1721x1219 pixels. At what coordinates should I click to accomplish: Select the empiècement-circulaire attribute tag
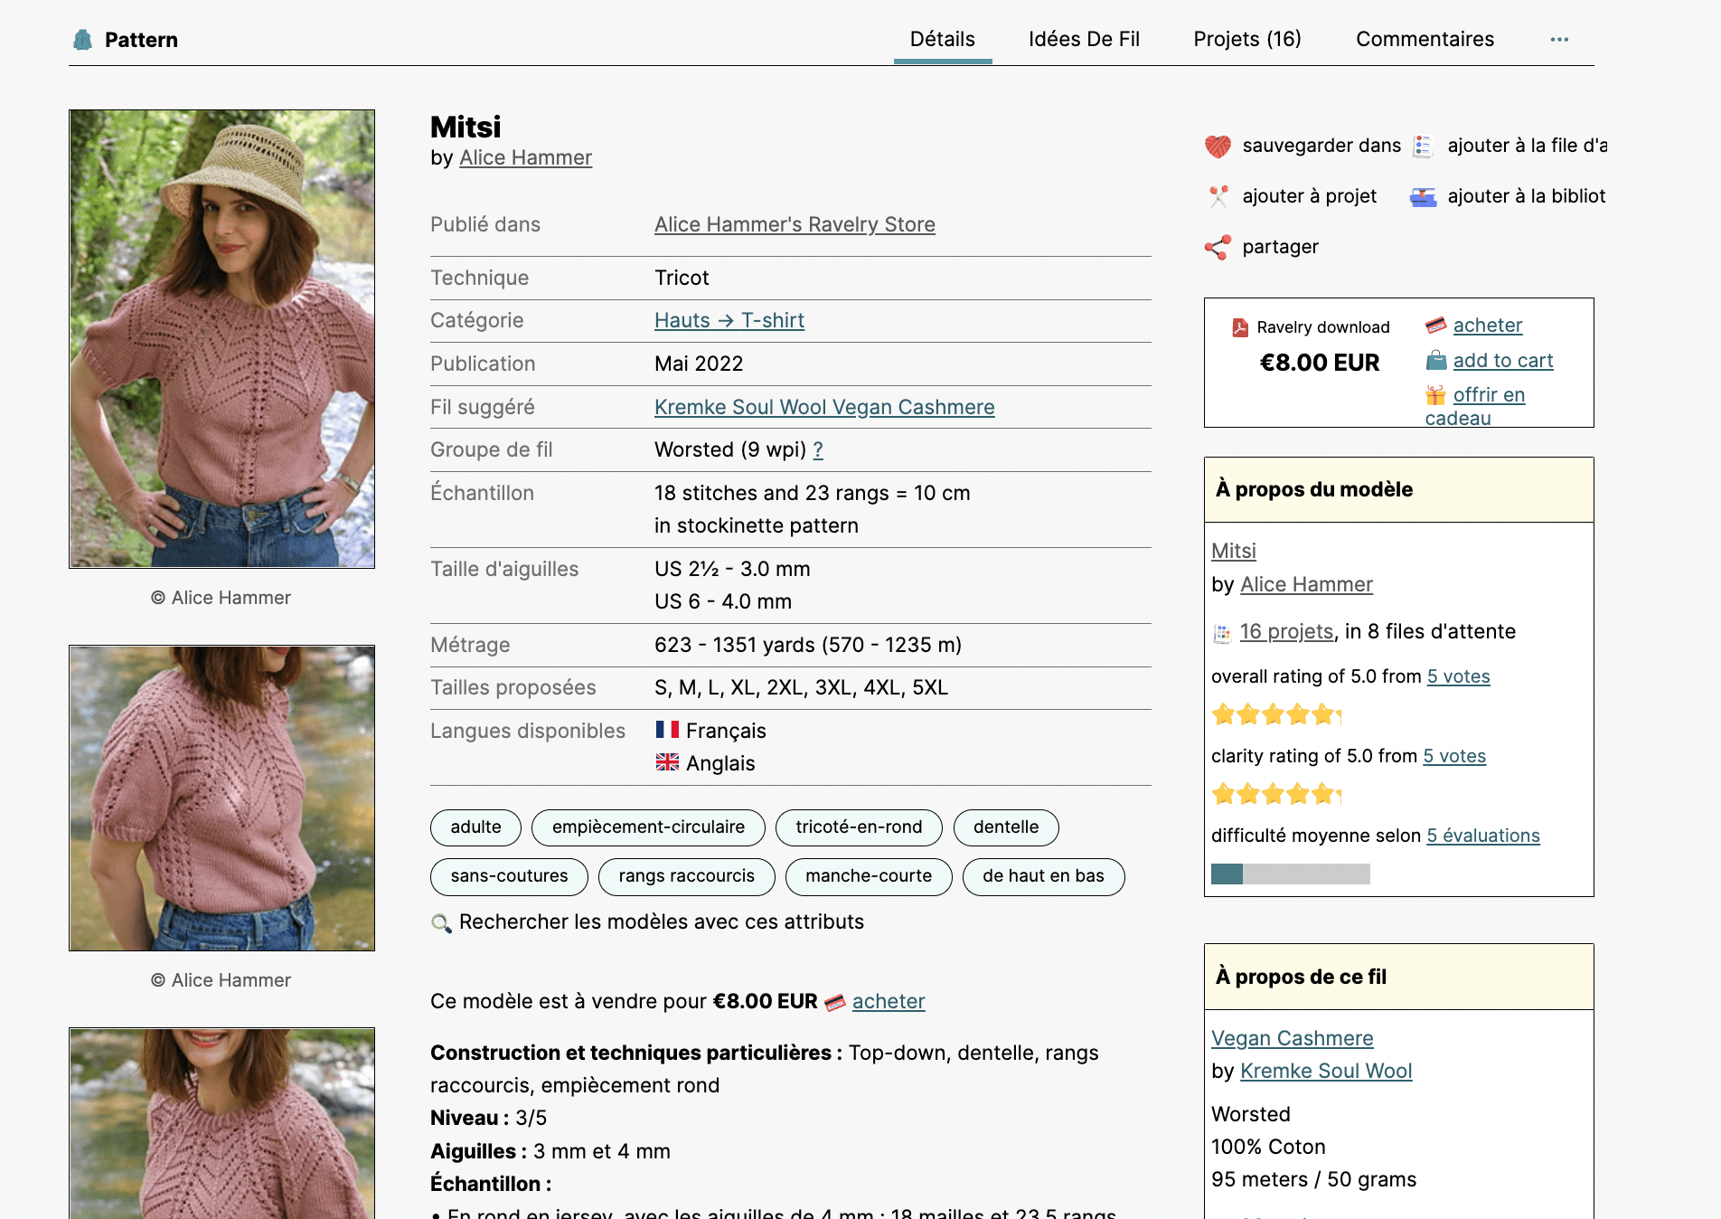pyautogui.click(x=648, y=827)
